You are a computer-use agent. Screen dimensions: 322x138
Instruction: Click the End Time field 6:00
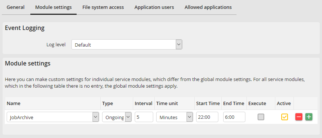point(234,117)
